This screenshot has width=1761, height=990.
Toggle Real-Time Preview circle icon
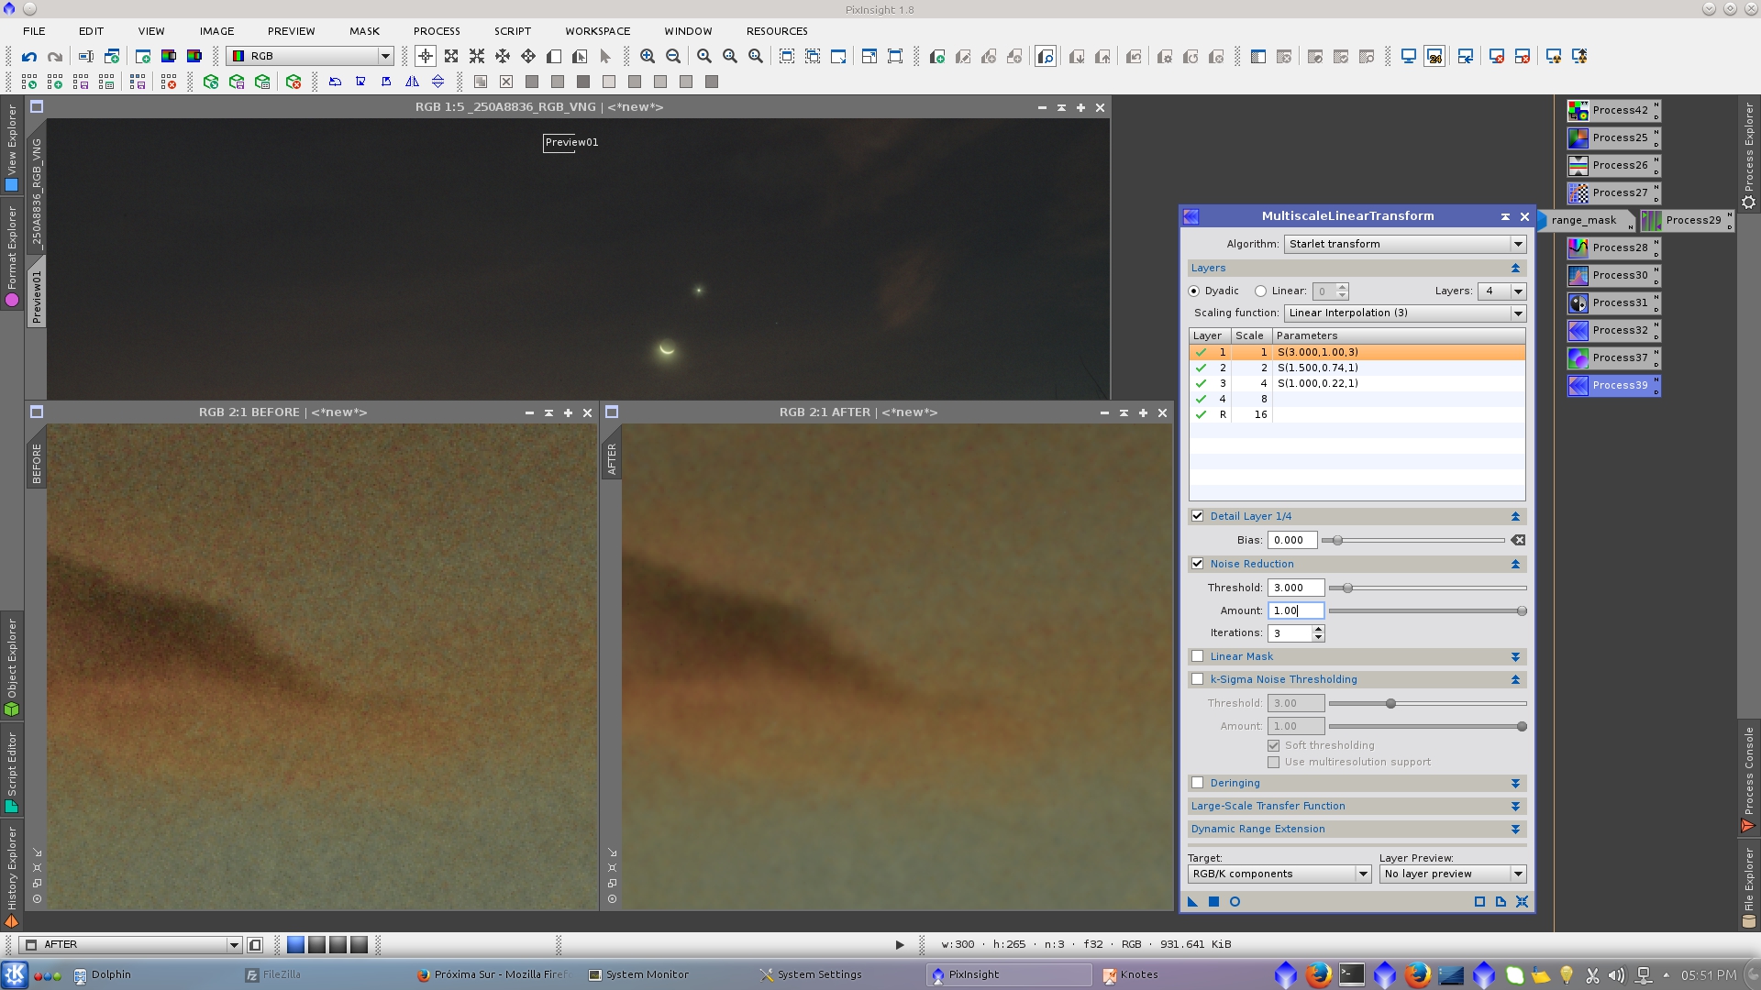click(1235, 902)
